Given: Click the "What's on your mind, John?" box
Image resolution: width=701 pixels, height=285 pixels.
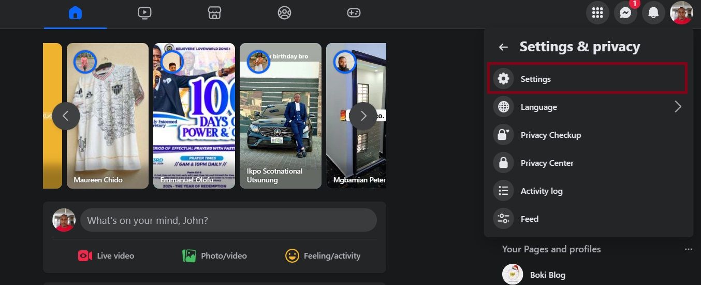Looking at the screenshot, I should (x=228, y=220).
